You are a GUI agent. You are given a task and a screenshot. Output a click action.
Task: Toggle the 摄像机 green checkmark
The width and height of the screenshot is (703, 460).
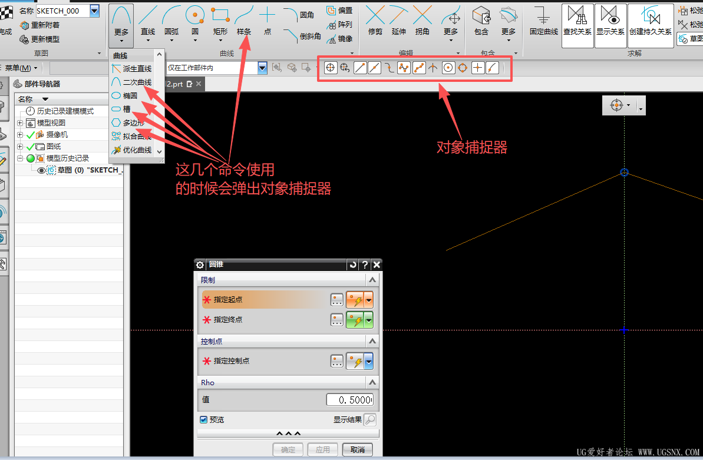(x=31, y=134)
